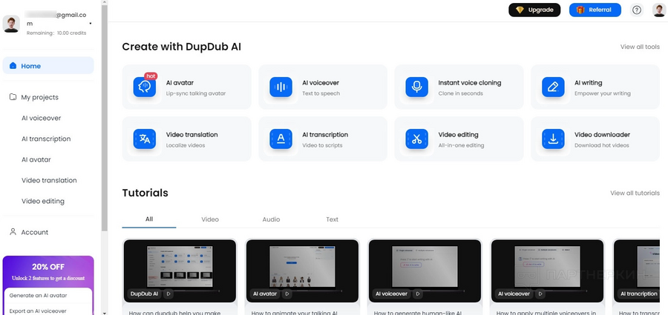Click the 'Clone in seconds' text
668x315 pixels.
coord(460,93)
